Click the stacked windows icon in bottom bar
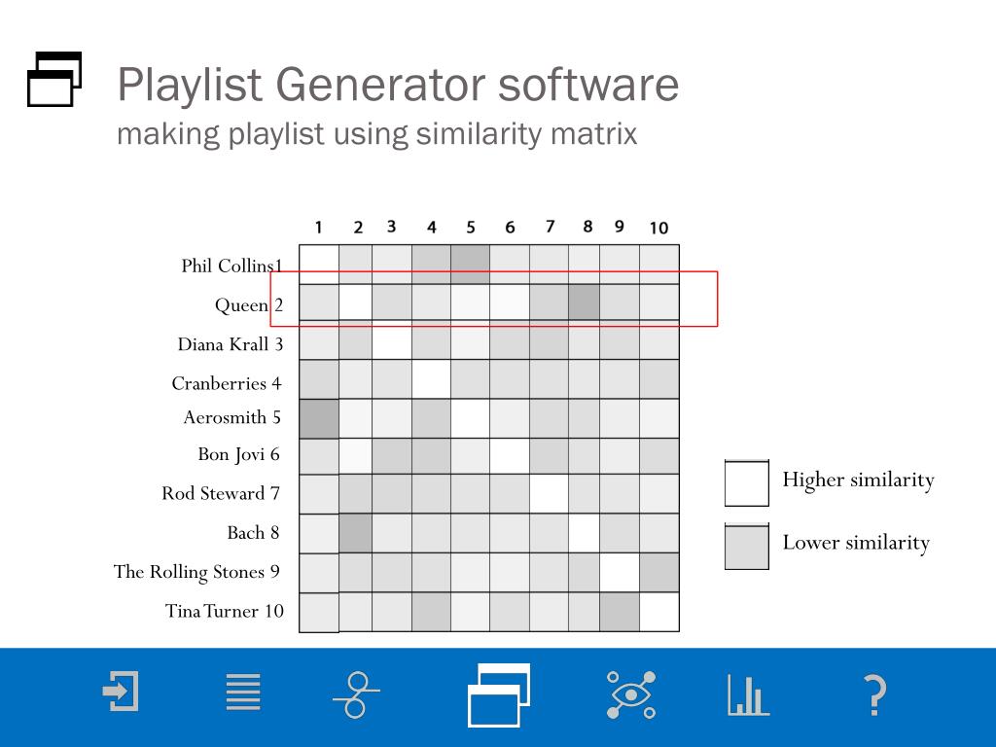 coord(499,694)
